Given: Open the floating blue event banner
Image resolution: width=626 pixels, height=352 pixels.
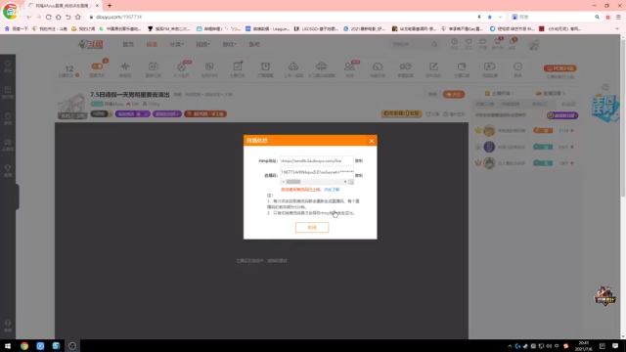Looking at the screenshot, I should point(606,108).
